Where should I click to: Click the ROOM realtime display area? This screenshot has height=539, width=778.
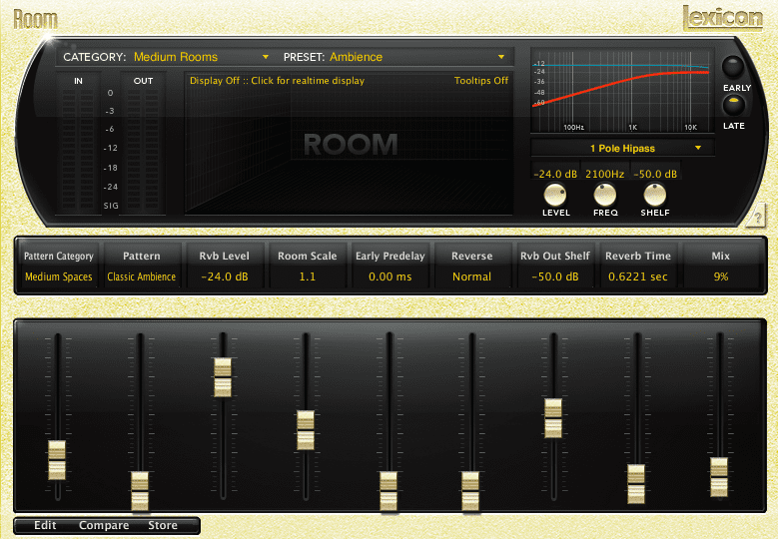(x=349, y=145)
